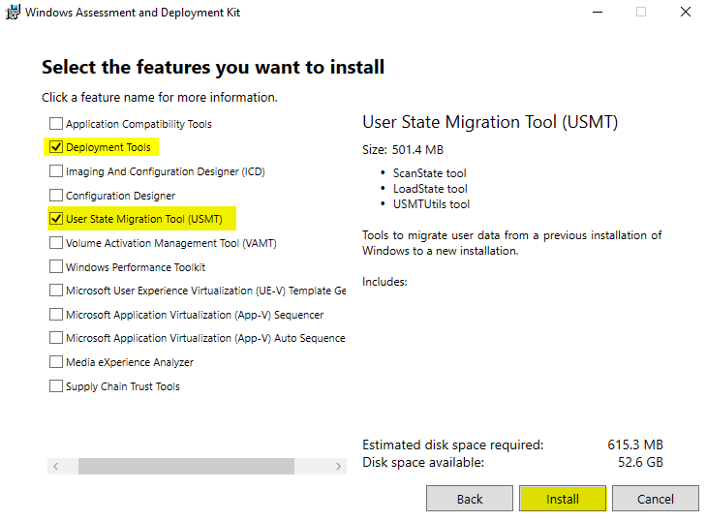
Task: Enable Media eXperience Analyzer checkbox
Action: click(56, 362)
